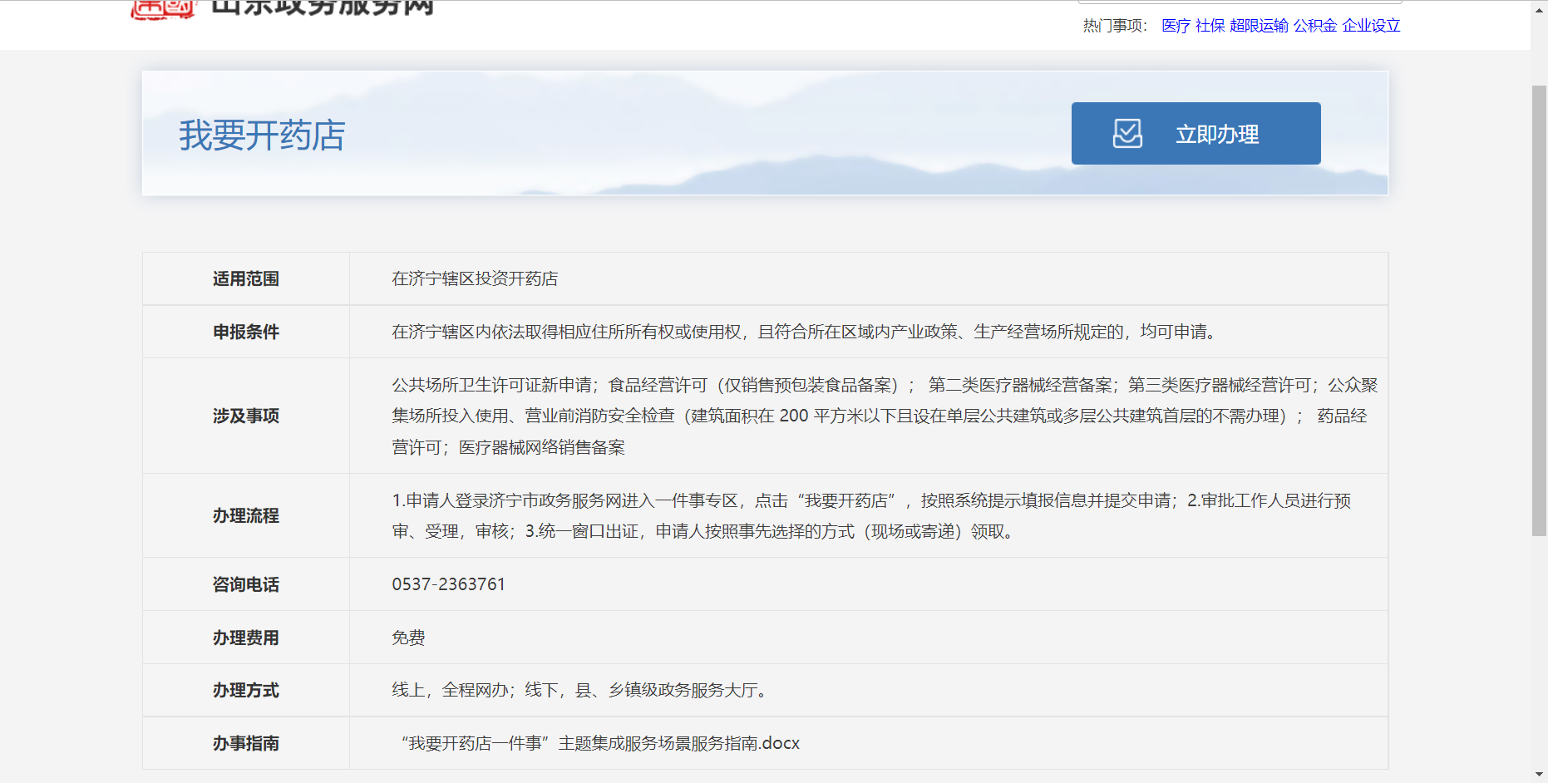Open the 公积金 link
Screen dimensions: 1548x783
(1314, 26)
